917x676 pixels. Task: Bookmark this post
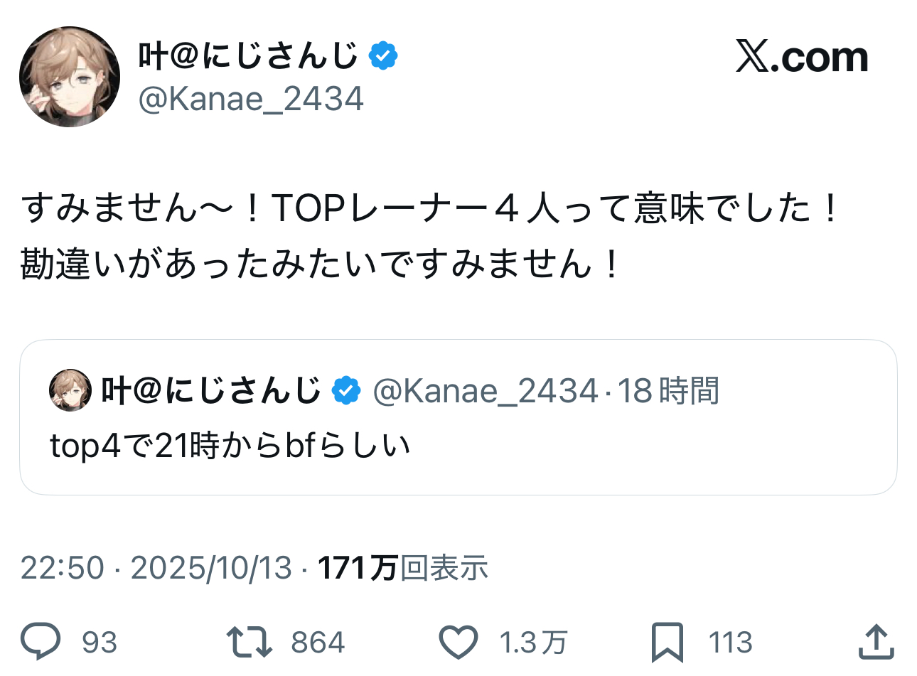[667, 642]
